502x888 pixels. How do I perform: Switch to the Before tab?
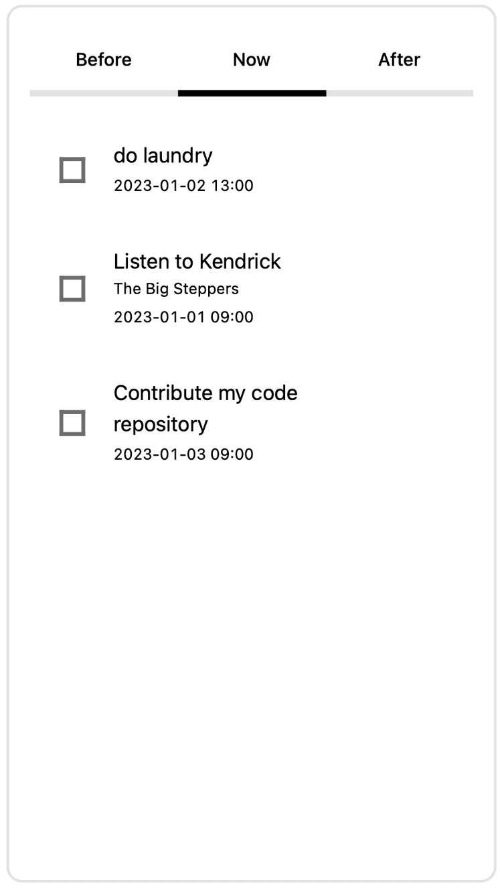click(104, 60)
